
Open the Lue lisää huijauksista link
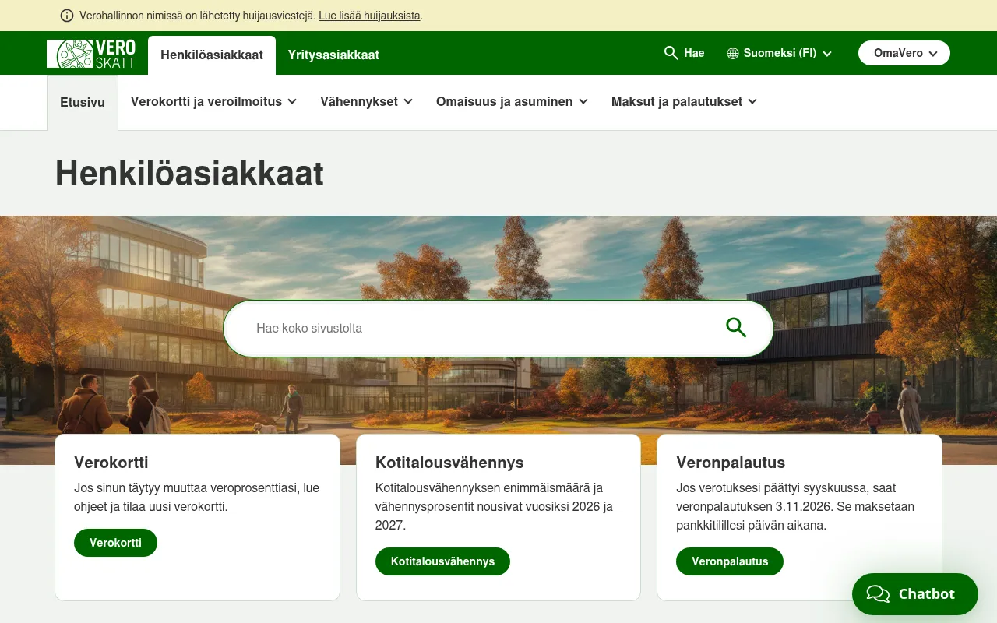(x=369, y=16)
